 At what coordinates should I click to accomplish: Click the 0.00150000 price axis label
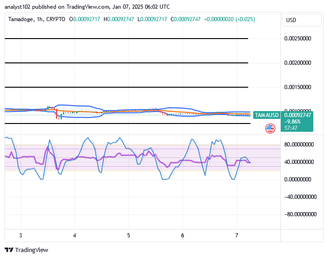coord(297,87)
